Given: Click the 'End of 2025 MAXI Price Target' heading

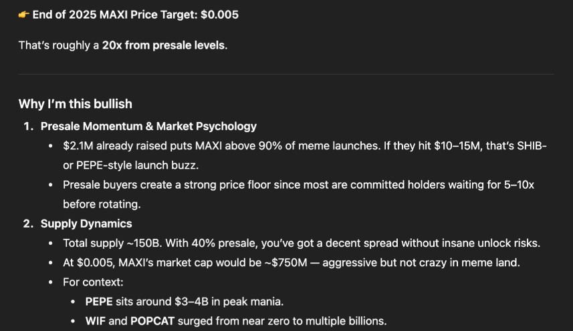Looking at the screenshot, I should click(115, 15).
